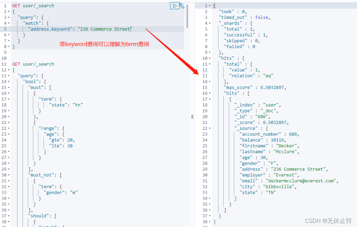
Task: Run the first user/_search request
Action: [x=175, y=6]
